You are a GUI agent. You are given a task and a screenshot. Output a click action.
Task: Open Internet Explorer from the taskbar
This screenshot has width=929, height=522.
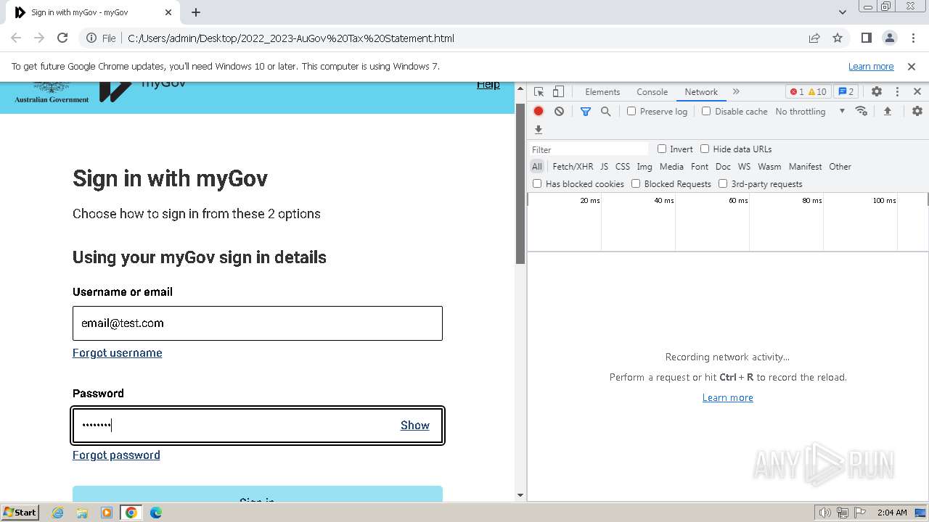[58, 513]
